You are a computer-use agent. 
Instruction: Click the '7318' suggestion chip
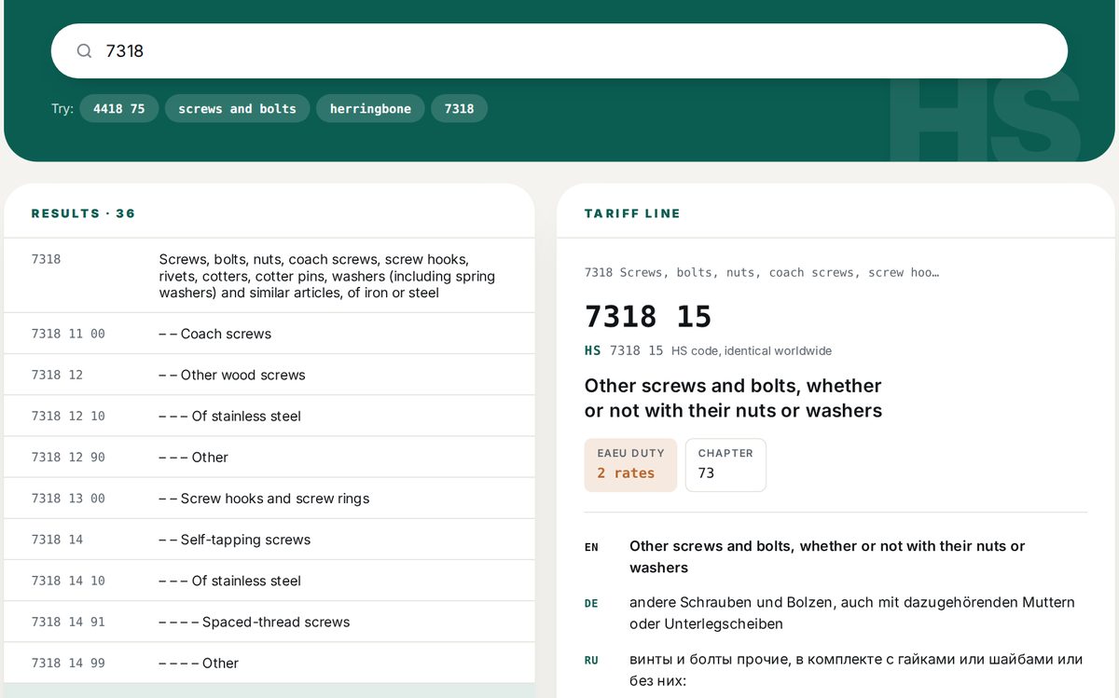click(x=459, y=109)
